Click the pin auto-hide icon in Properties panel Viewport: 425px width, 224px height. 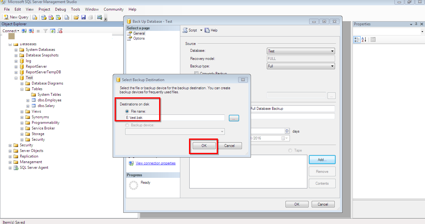pyautogui.click(x=416, y=24)
